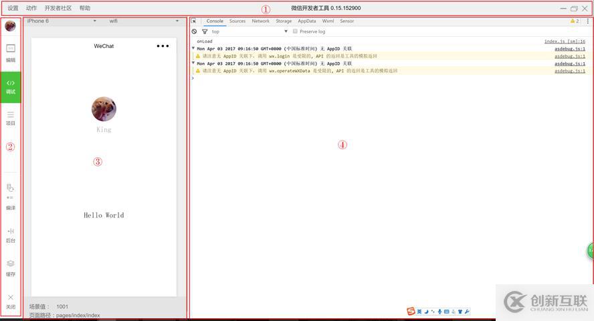Open the iPhone 6 device dropdown
This screenshot has height=321, width=594.
tap(62, 21)
